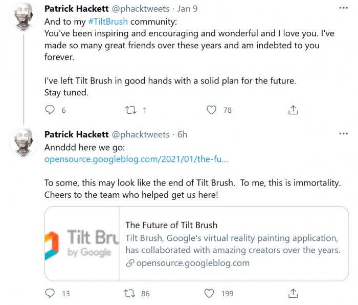Share the Jan 9 tweet
Viewport: 358px width, 305px height.
click(x=293, y=110)
